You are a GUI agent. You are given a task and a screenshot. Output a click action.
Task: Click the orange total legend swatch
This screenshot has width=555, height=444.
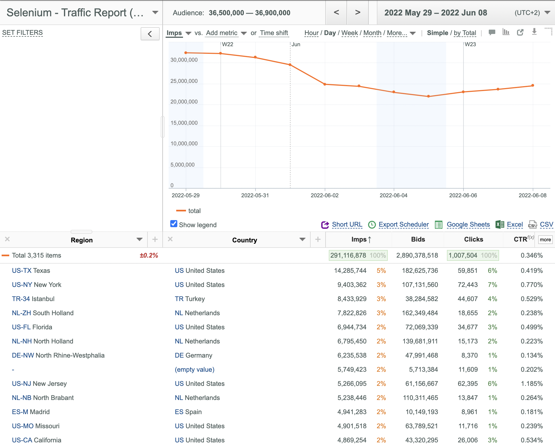point(181,211)
